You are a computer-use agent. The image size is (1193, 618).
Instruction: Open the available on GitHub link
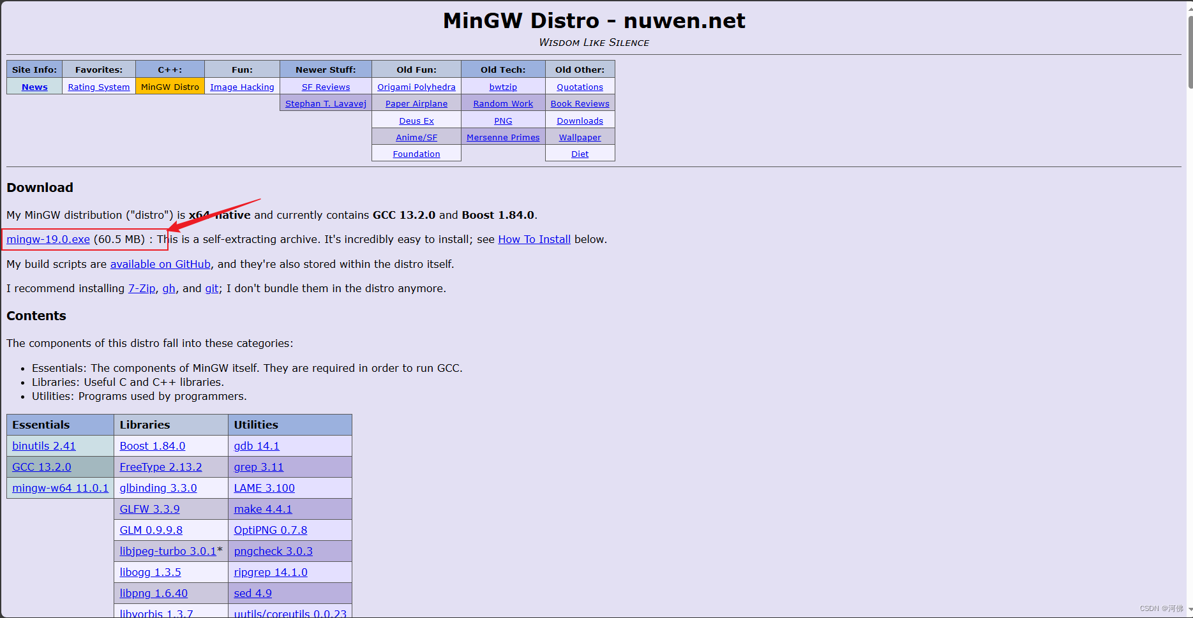pyautogui.click(x=160, y=264)
